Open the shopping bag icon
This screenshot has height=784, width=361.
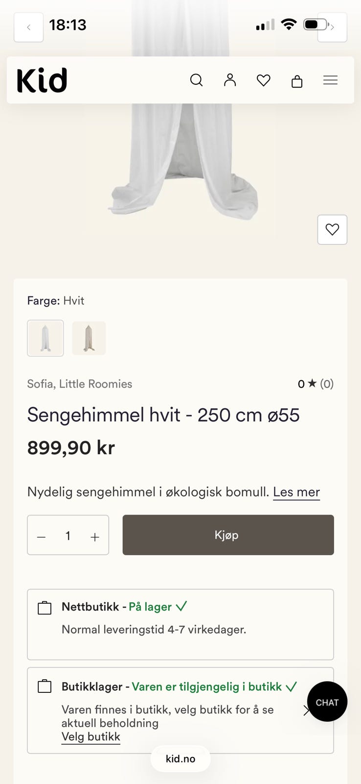coord(297,81)
